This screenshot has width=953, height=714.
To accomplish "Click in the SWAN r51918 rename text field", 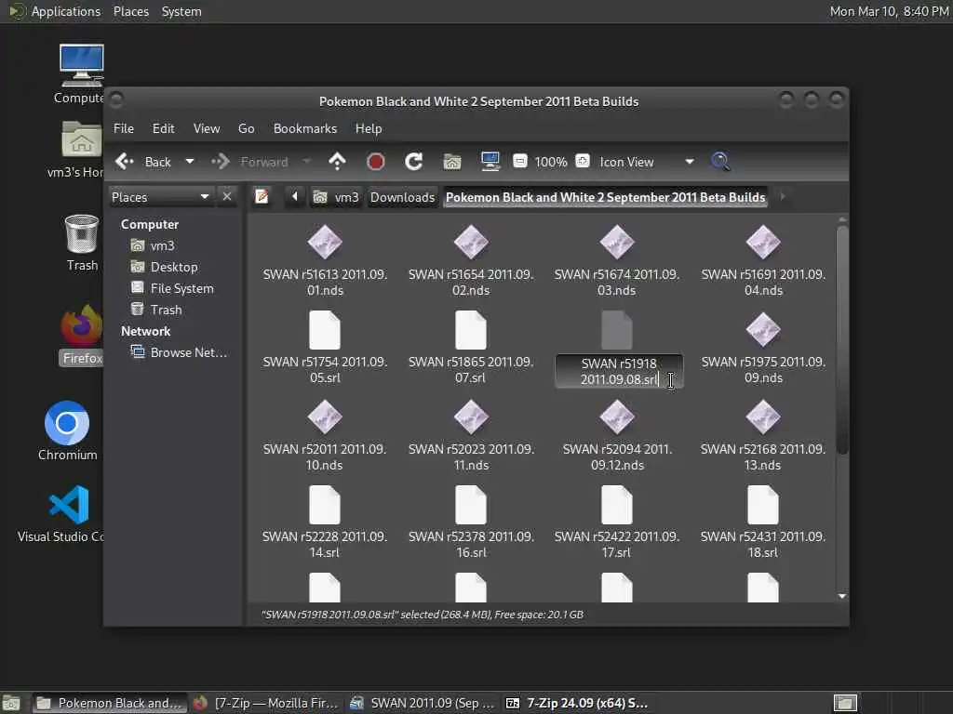I will click(619, 372).
